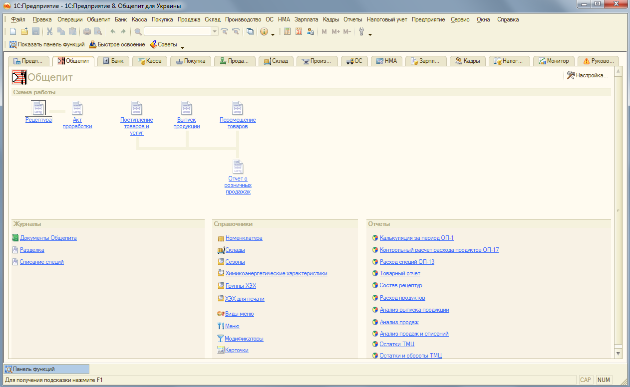Open the Производство menu
Screen dimensions: 630x387
coord(243,19)
